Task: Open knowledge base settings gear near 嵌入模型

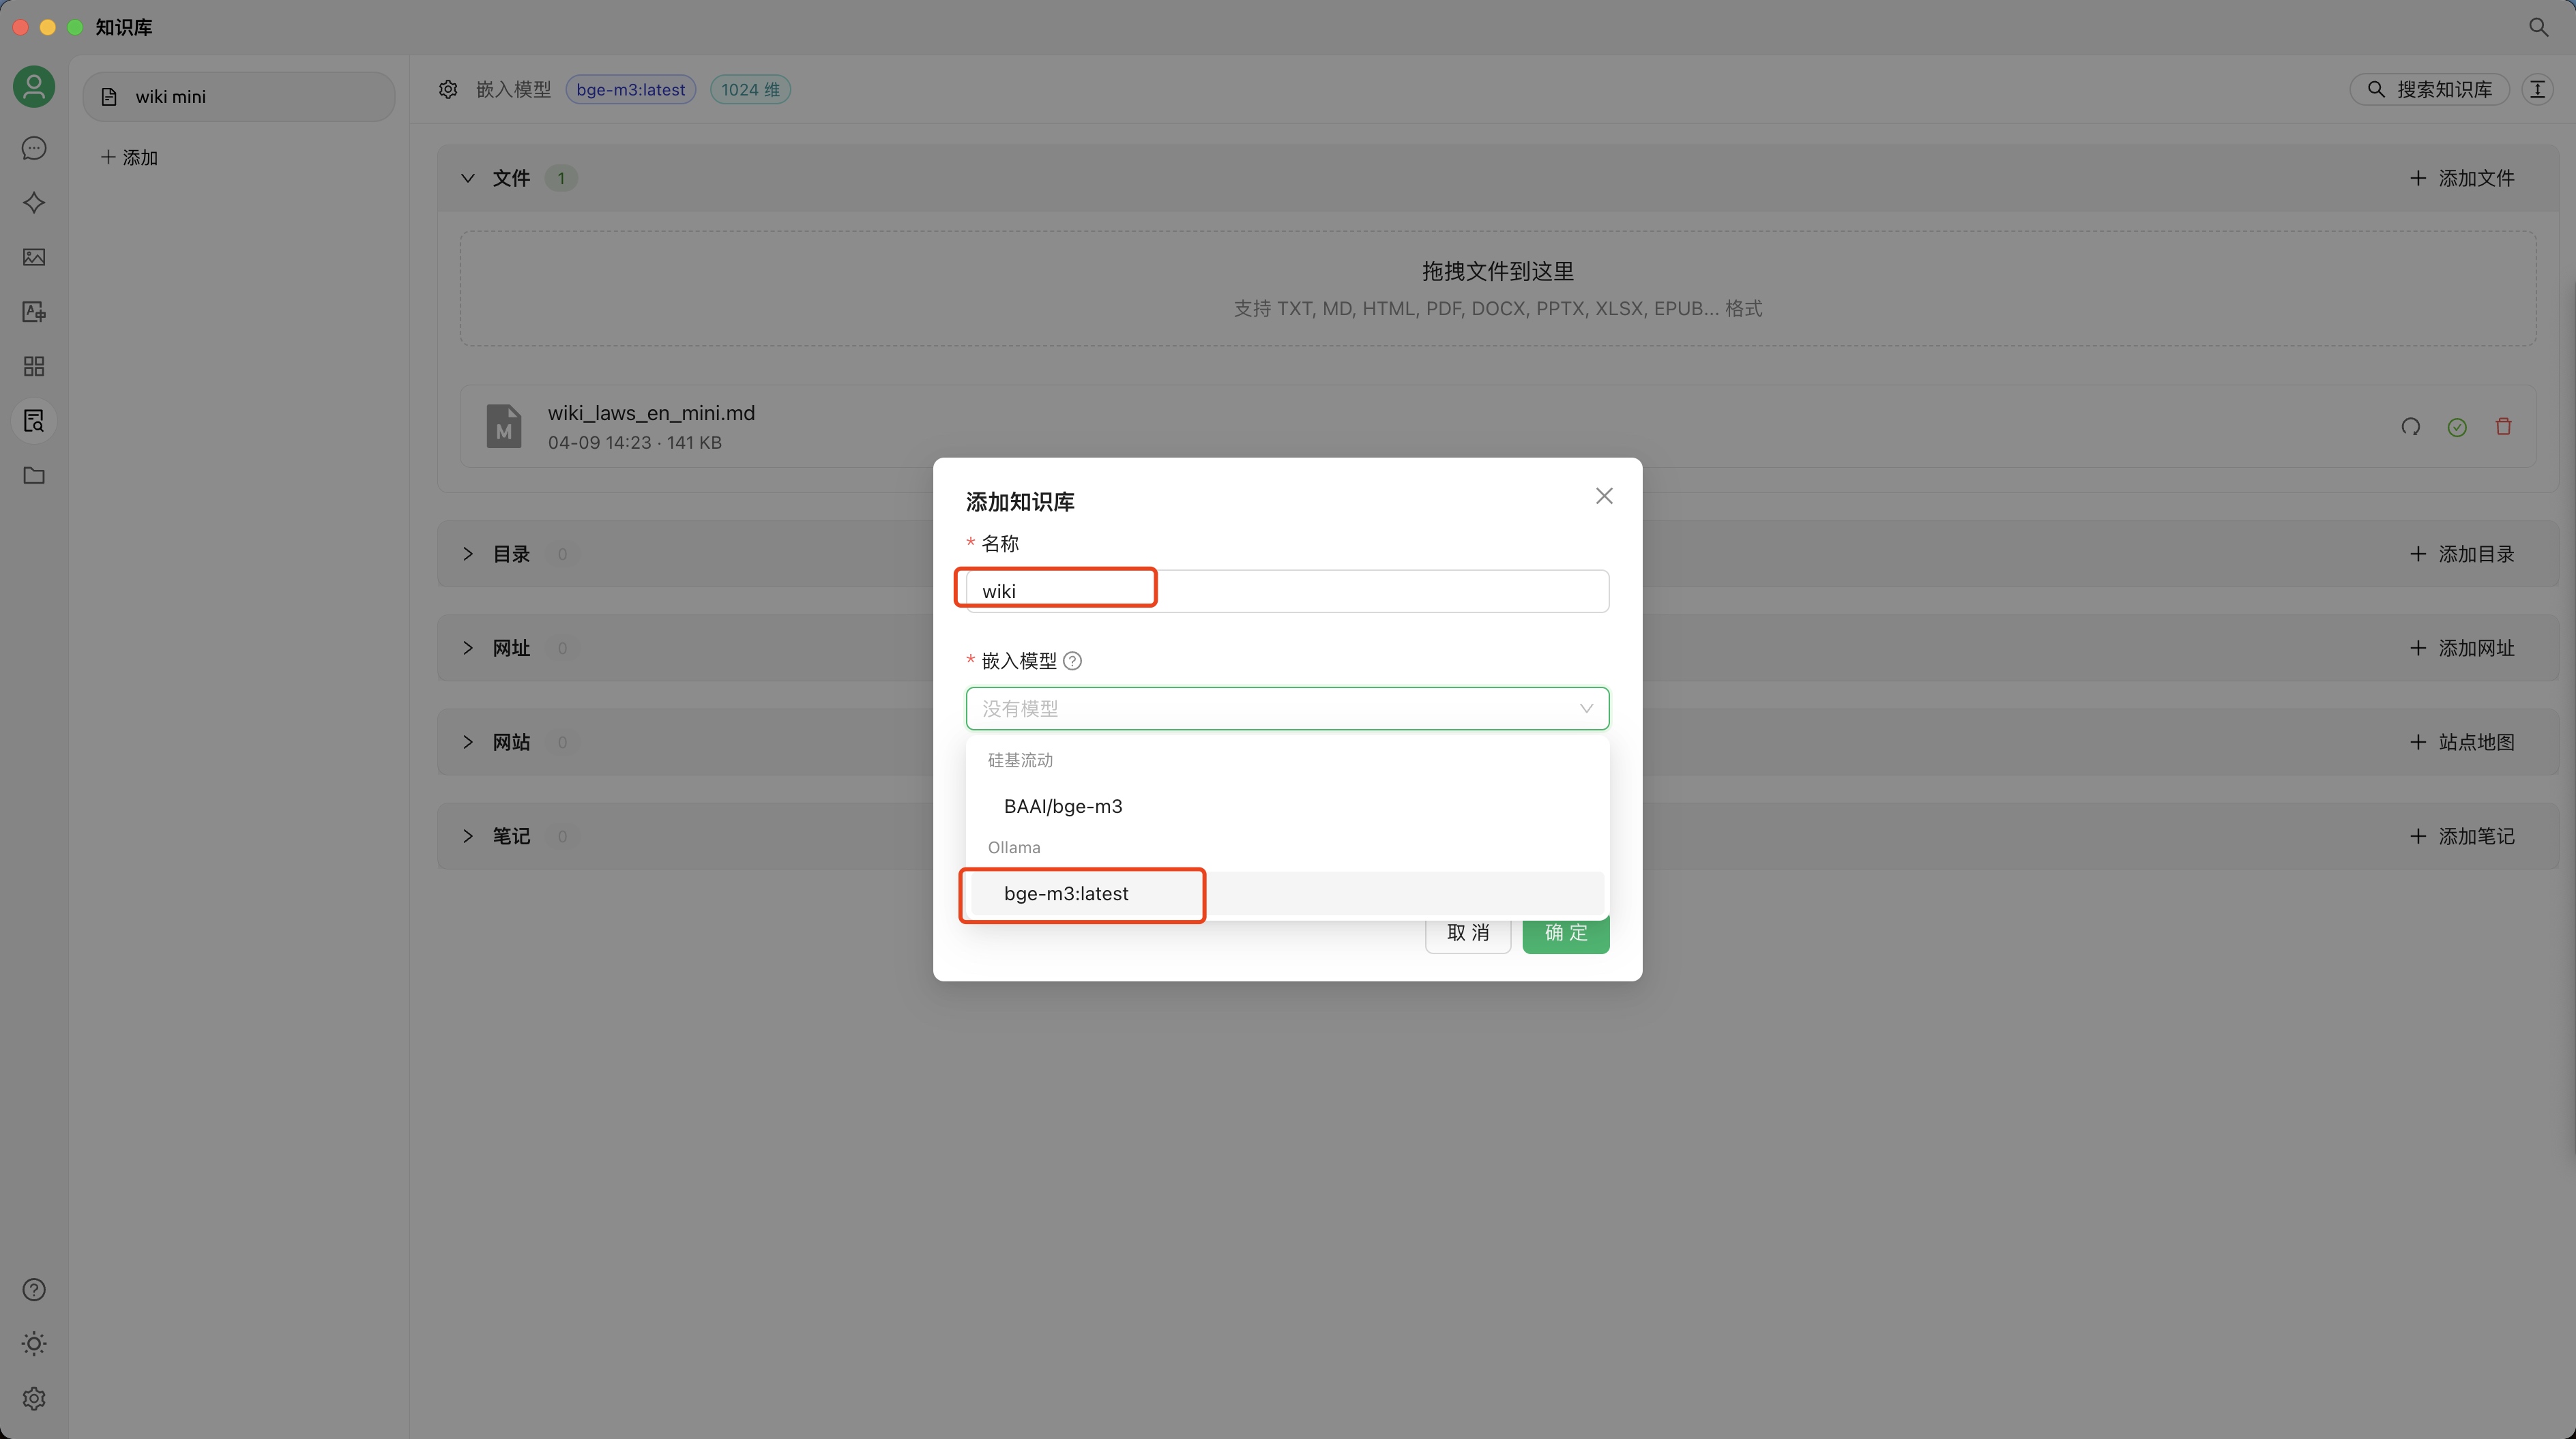Action: pos(448,89)
